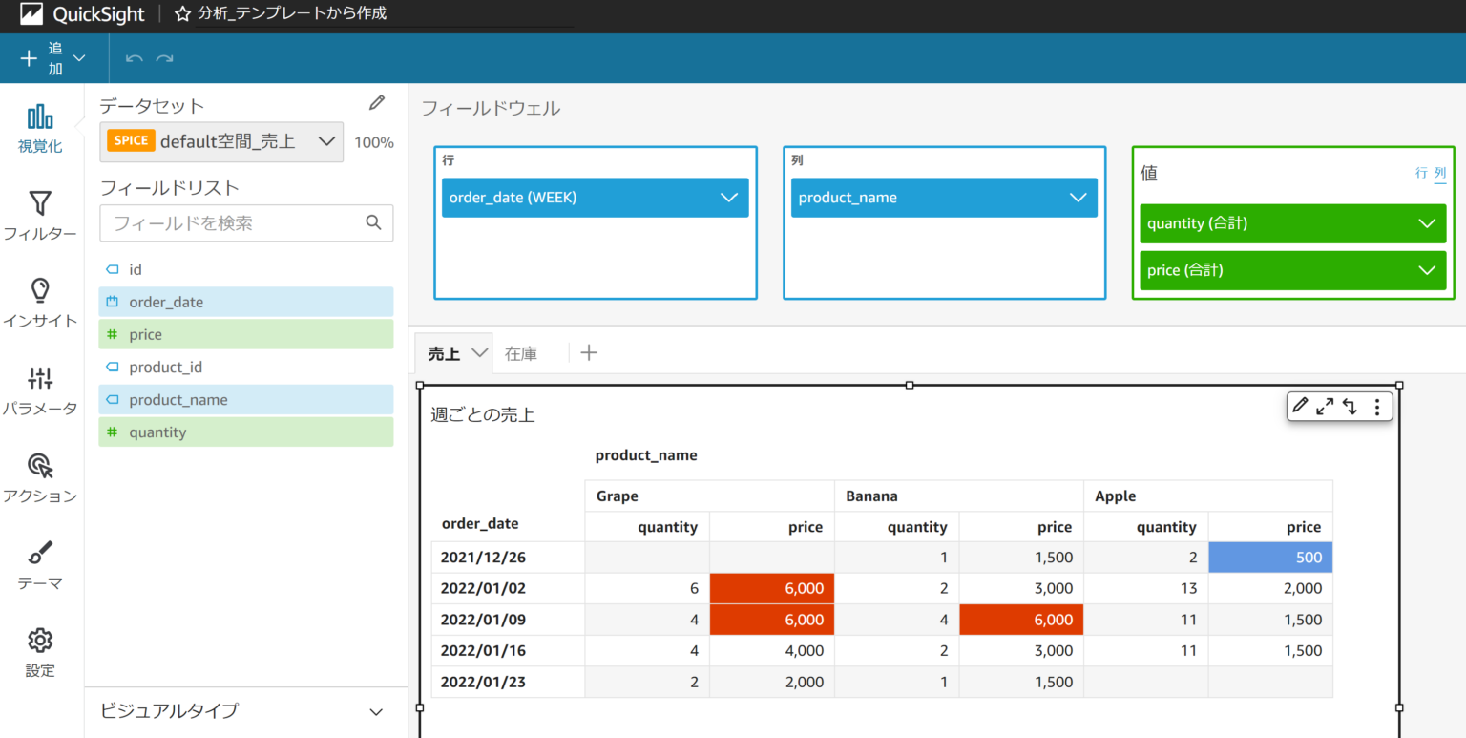The image size is (1466, 738).
Task: Open the アクション (Actions) panel icon
Action: tap(39, 474)
